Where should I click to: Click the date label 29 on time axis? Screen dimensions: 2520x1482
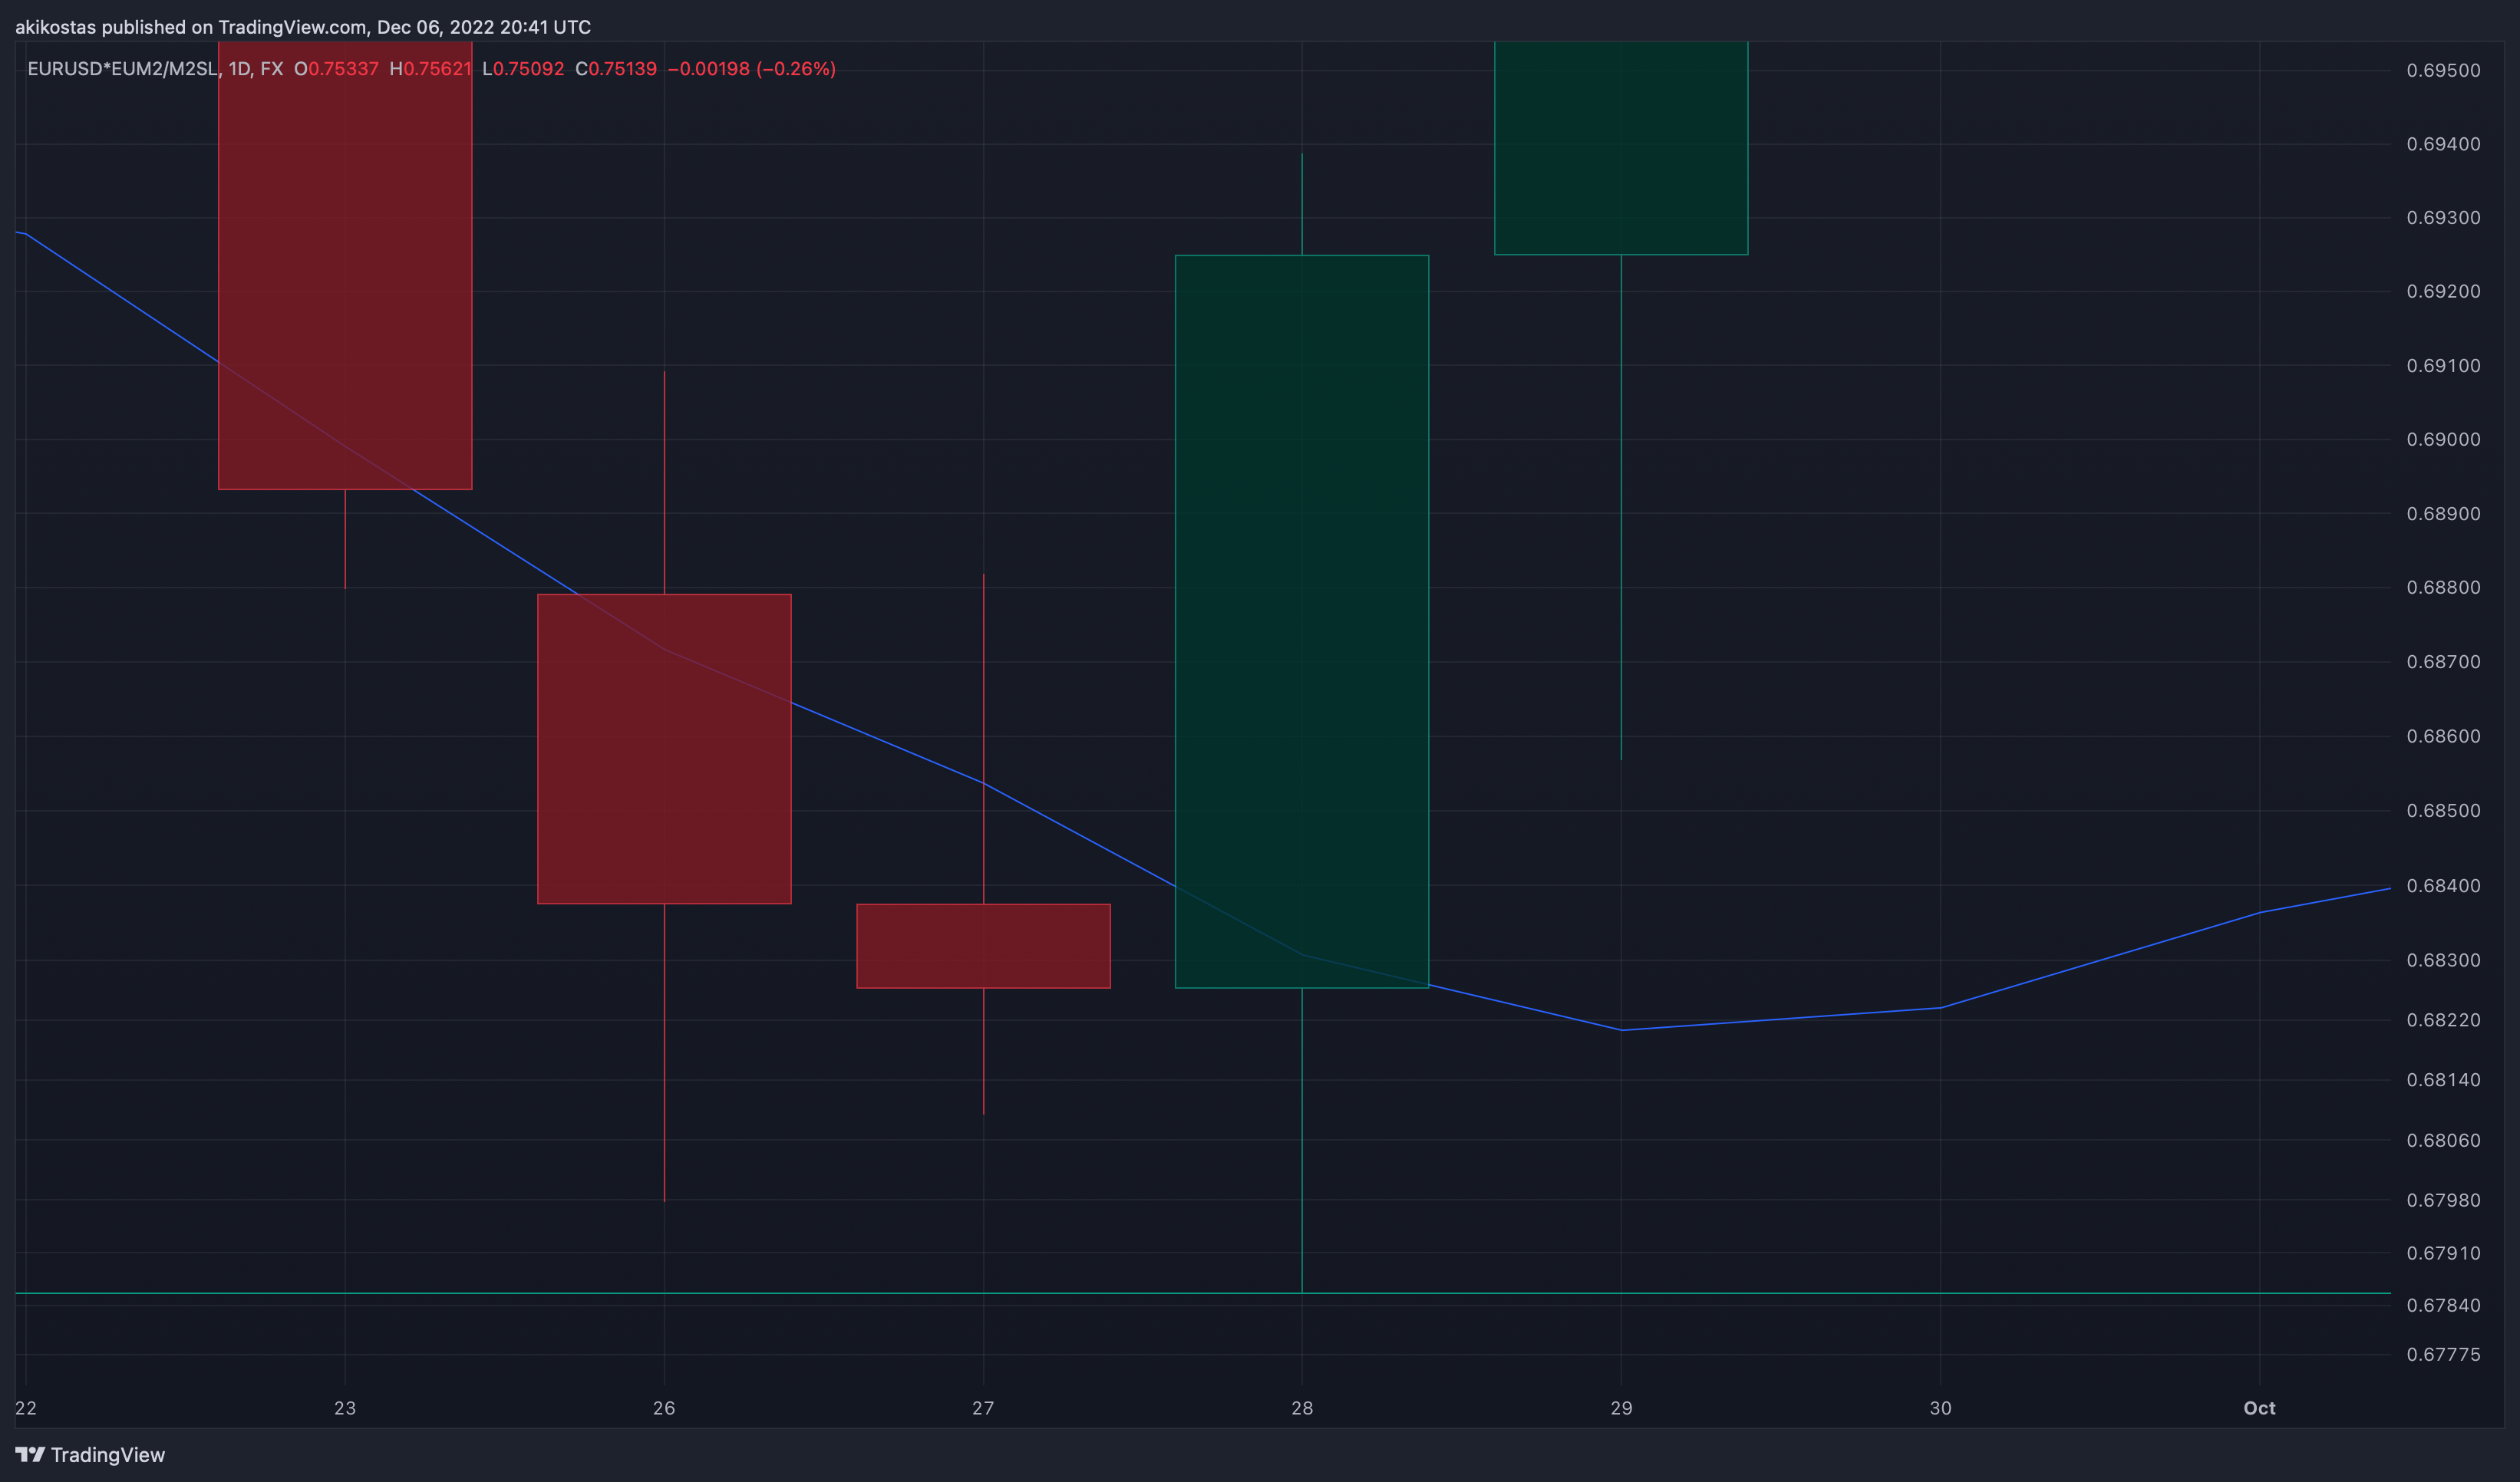coord(1621,1408)
